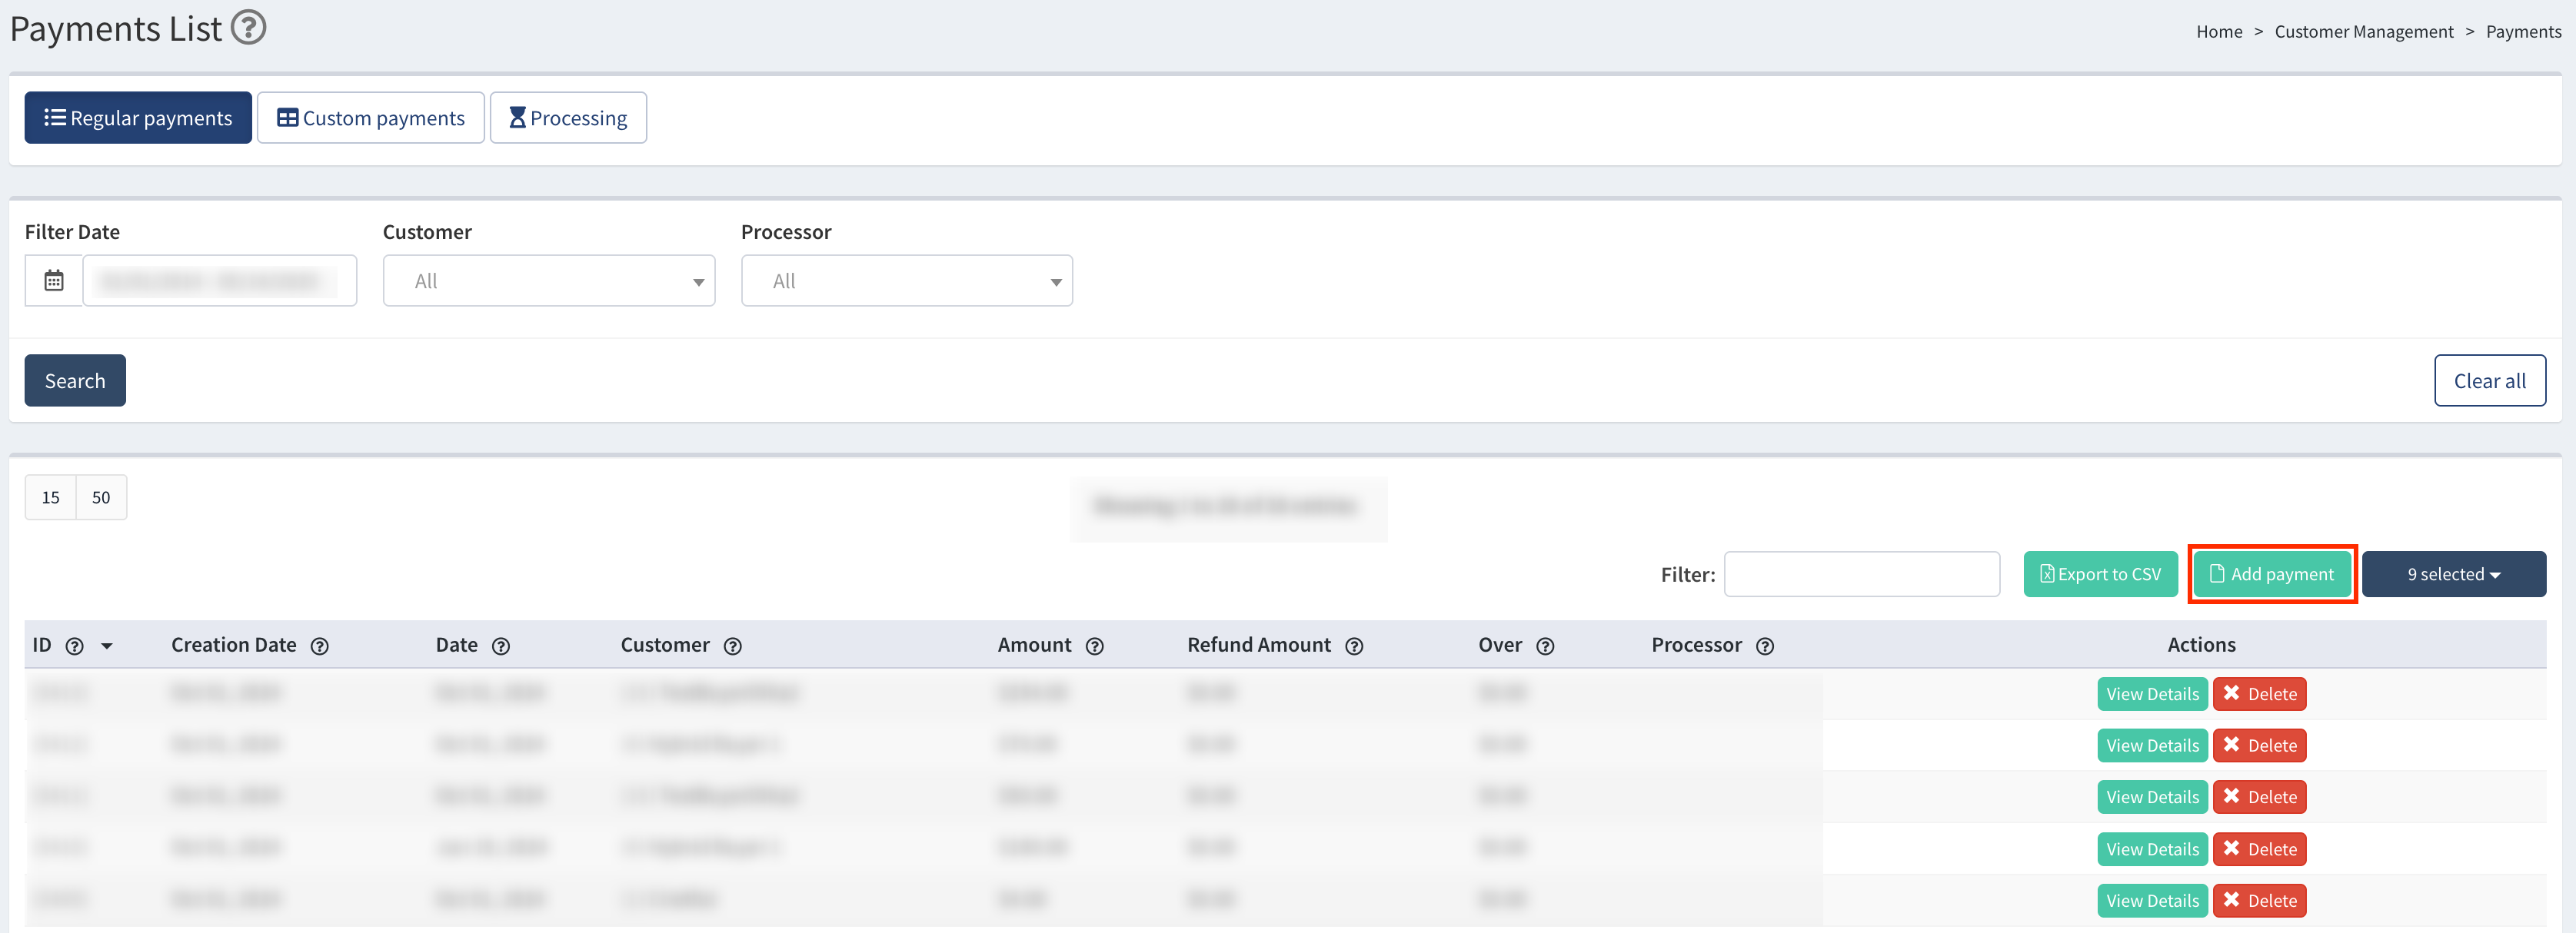The image size is (2576, 933).
Task: Click the Amount column help icon
Action: pos(1095,646)
